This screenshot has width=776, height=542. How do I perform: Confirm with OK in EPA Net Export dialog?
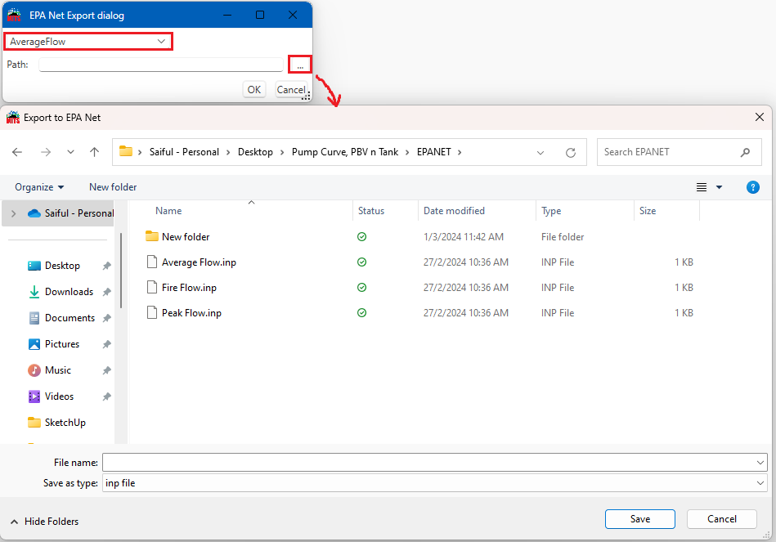[x=253, y=90]
